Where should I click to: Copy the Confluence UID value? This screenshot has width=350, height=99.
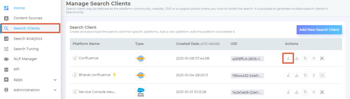pyautogui.click(x=247, y=58)
